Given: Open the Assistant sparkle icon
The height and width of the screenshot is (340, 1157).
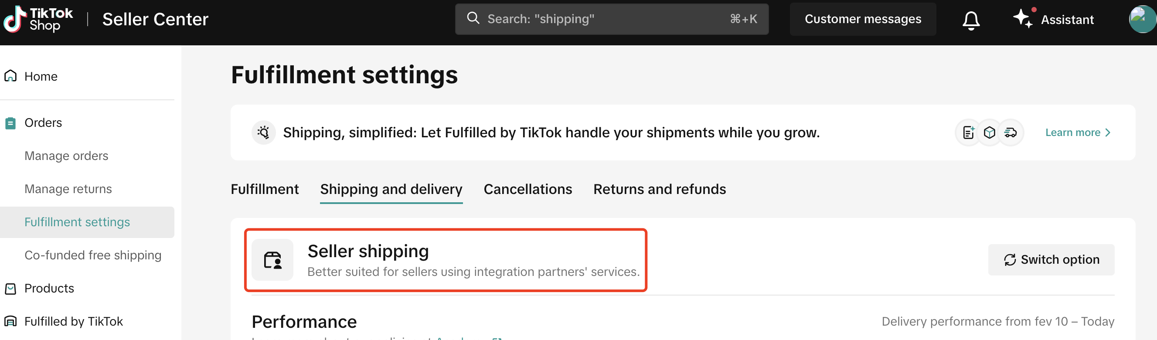Looking at the screenshot, I should (x=1023, y=19).
